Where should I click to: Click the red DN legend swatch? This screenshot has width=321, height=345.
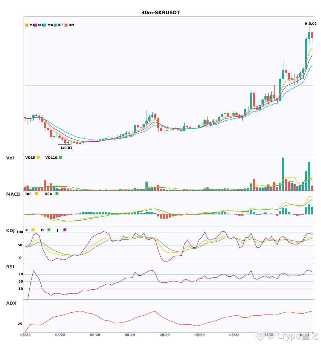(66, 25)
